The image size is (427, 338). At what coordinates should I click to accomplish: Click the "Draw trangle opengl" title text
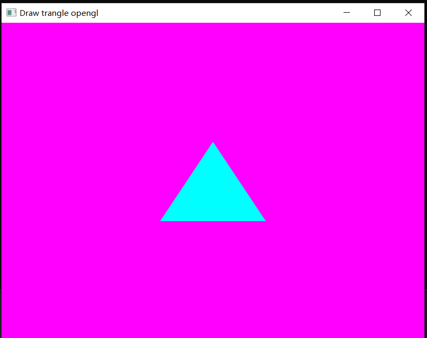[x=59, y=13]
